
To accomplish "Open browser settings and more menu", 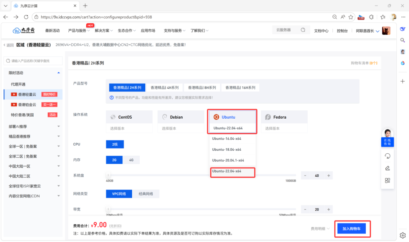I will pos(403,17).
